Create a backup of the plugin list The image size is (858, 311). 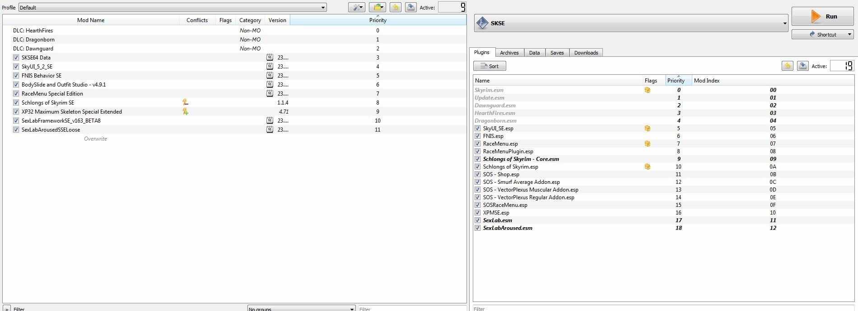coord(803,66)
